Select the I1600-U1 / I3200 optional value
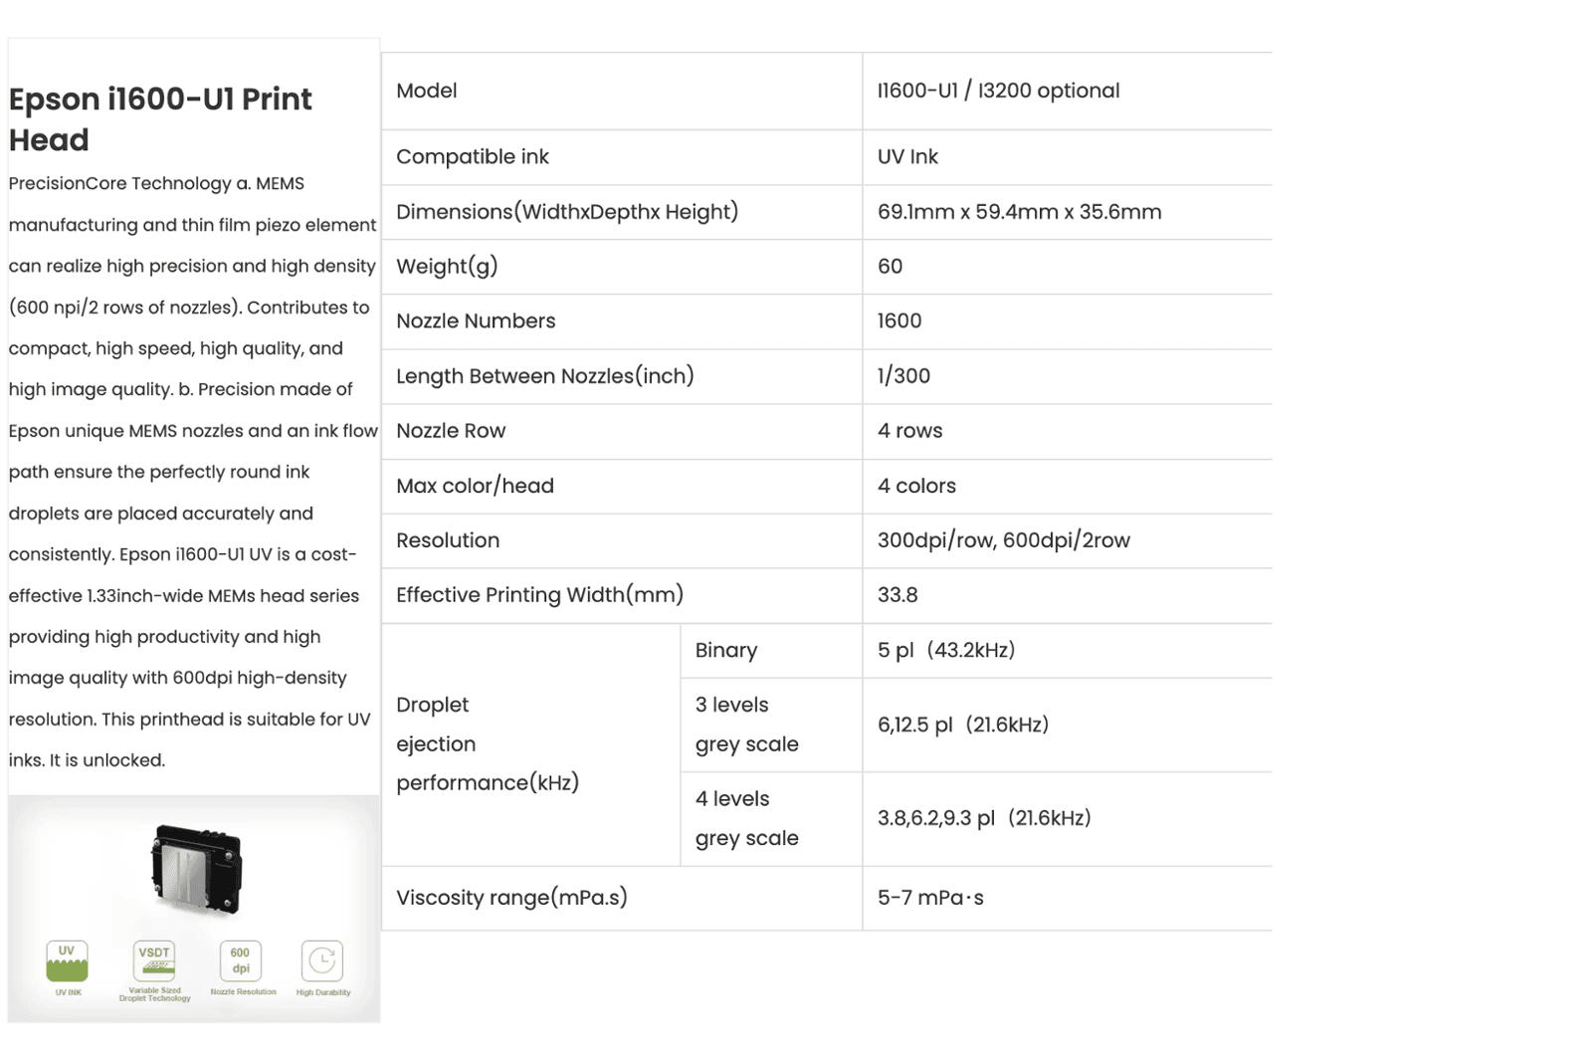1592x1046 pixels. 998,91
